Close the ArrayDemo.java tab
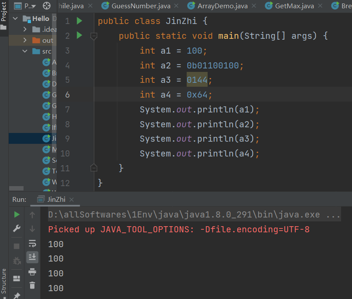The height and width of the screenshot is (299, 352). pos(254,6)
